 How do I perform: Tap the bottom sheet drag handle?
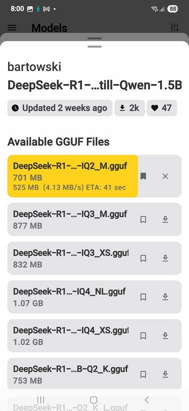pyautogui.click(x=94, y=46)
